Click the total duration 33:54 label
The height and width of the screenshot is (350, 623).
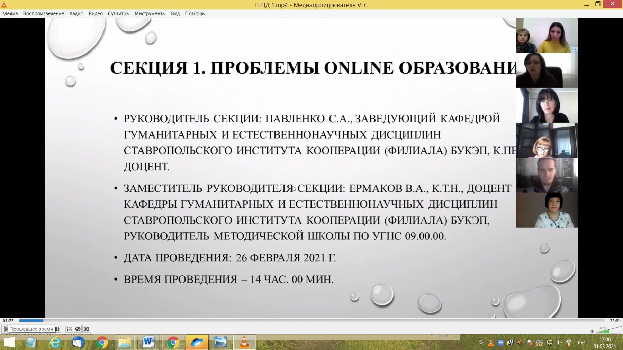tap(615, 321)
